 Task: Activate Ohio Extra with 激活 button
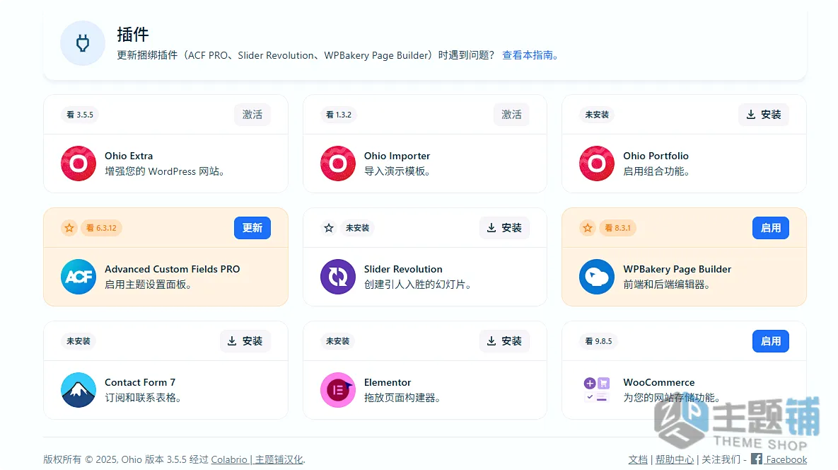tap(252, 115)
